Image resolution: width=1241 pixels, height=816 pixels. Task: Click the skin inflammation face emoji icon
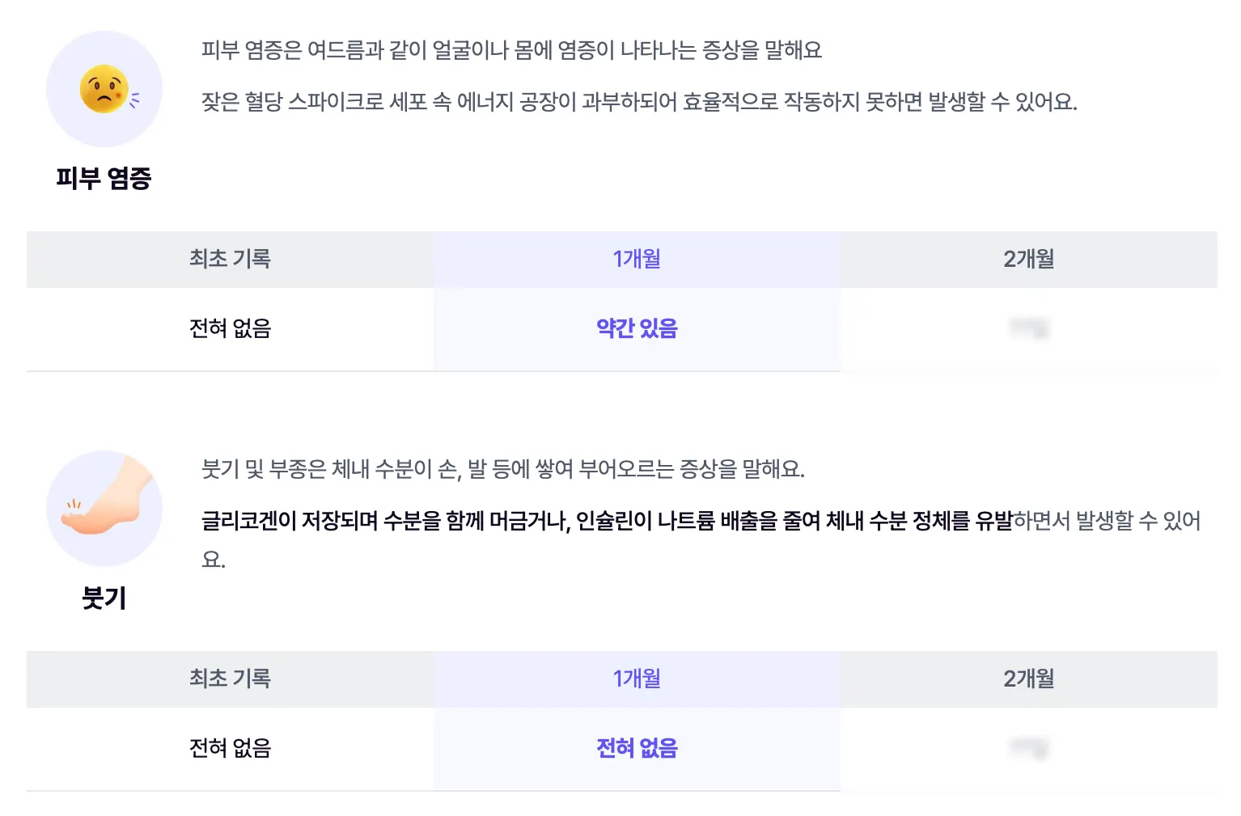[104, 89]
